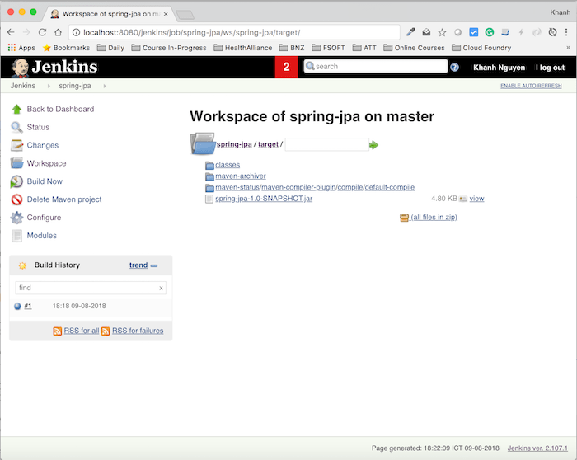Click the Build History sun weather icon
Screen dimensions: 577x460
[x=22, y=265]
